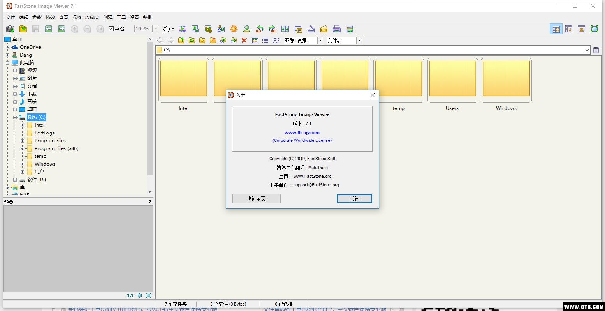Close the 关于 dialog with X
This screenshot has height=311, width=605.
coord(372,95)
